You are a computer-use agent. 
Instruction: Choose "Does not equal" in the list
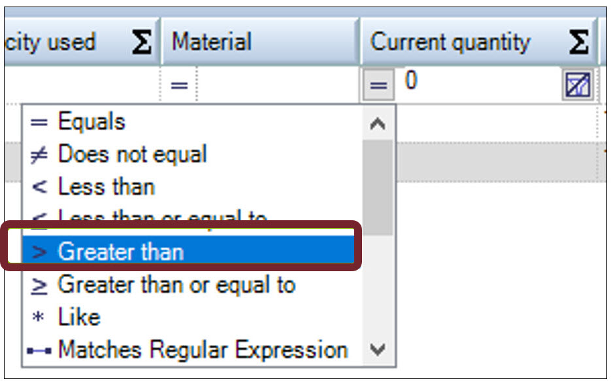[x=131, y=154]
